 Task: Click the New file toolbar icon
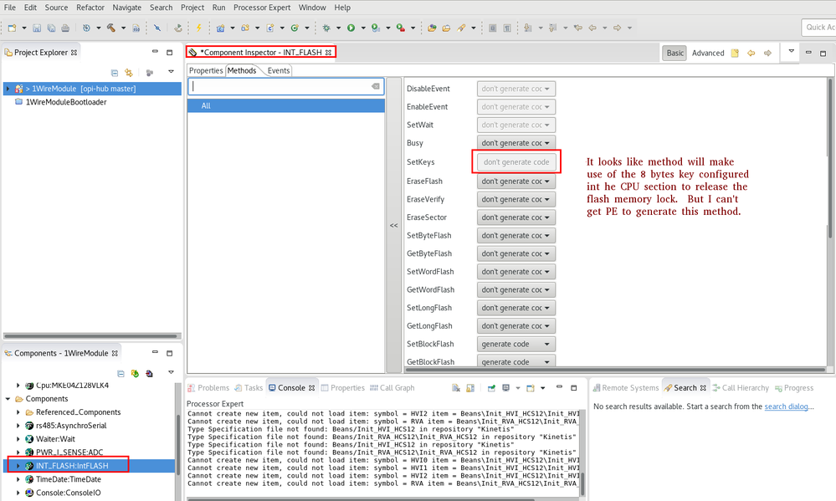coord(12,28)
